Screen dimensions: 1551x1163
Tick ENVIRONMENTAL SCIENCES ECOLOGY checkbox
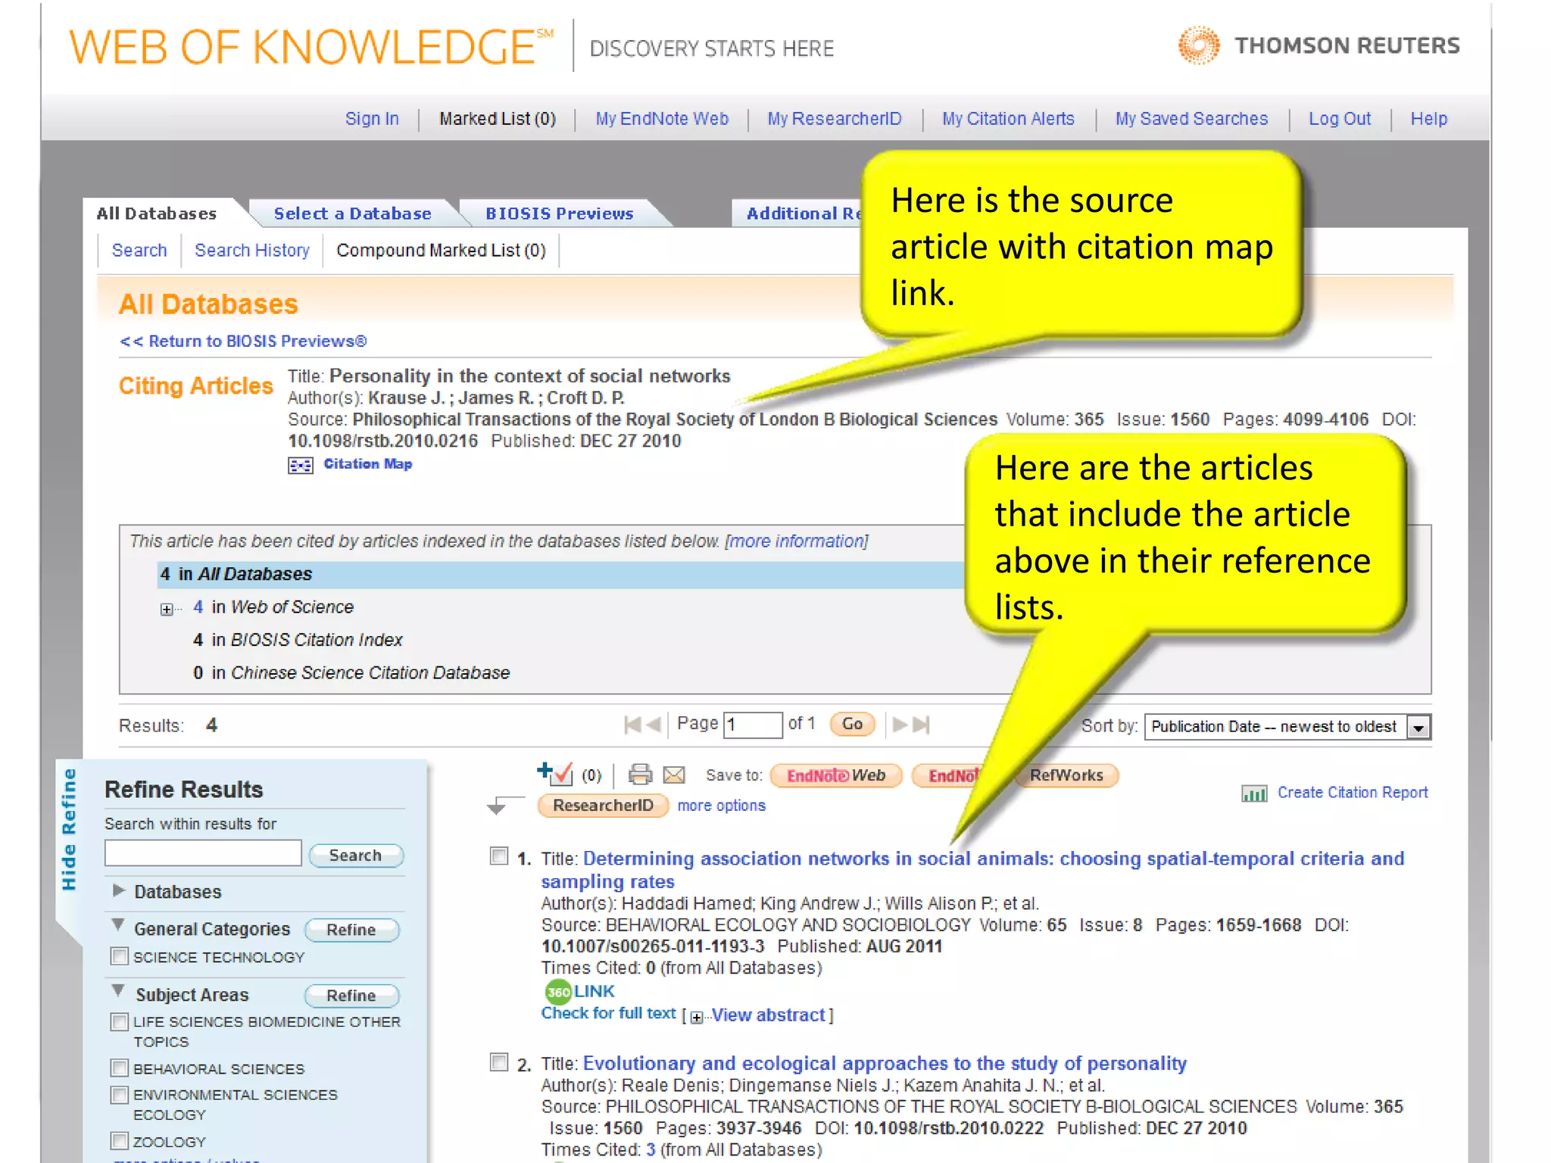pyautogui.click(x=120, y=1095)
